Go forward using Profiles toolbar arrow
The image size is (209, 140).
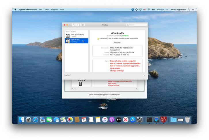coord(77,25)
